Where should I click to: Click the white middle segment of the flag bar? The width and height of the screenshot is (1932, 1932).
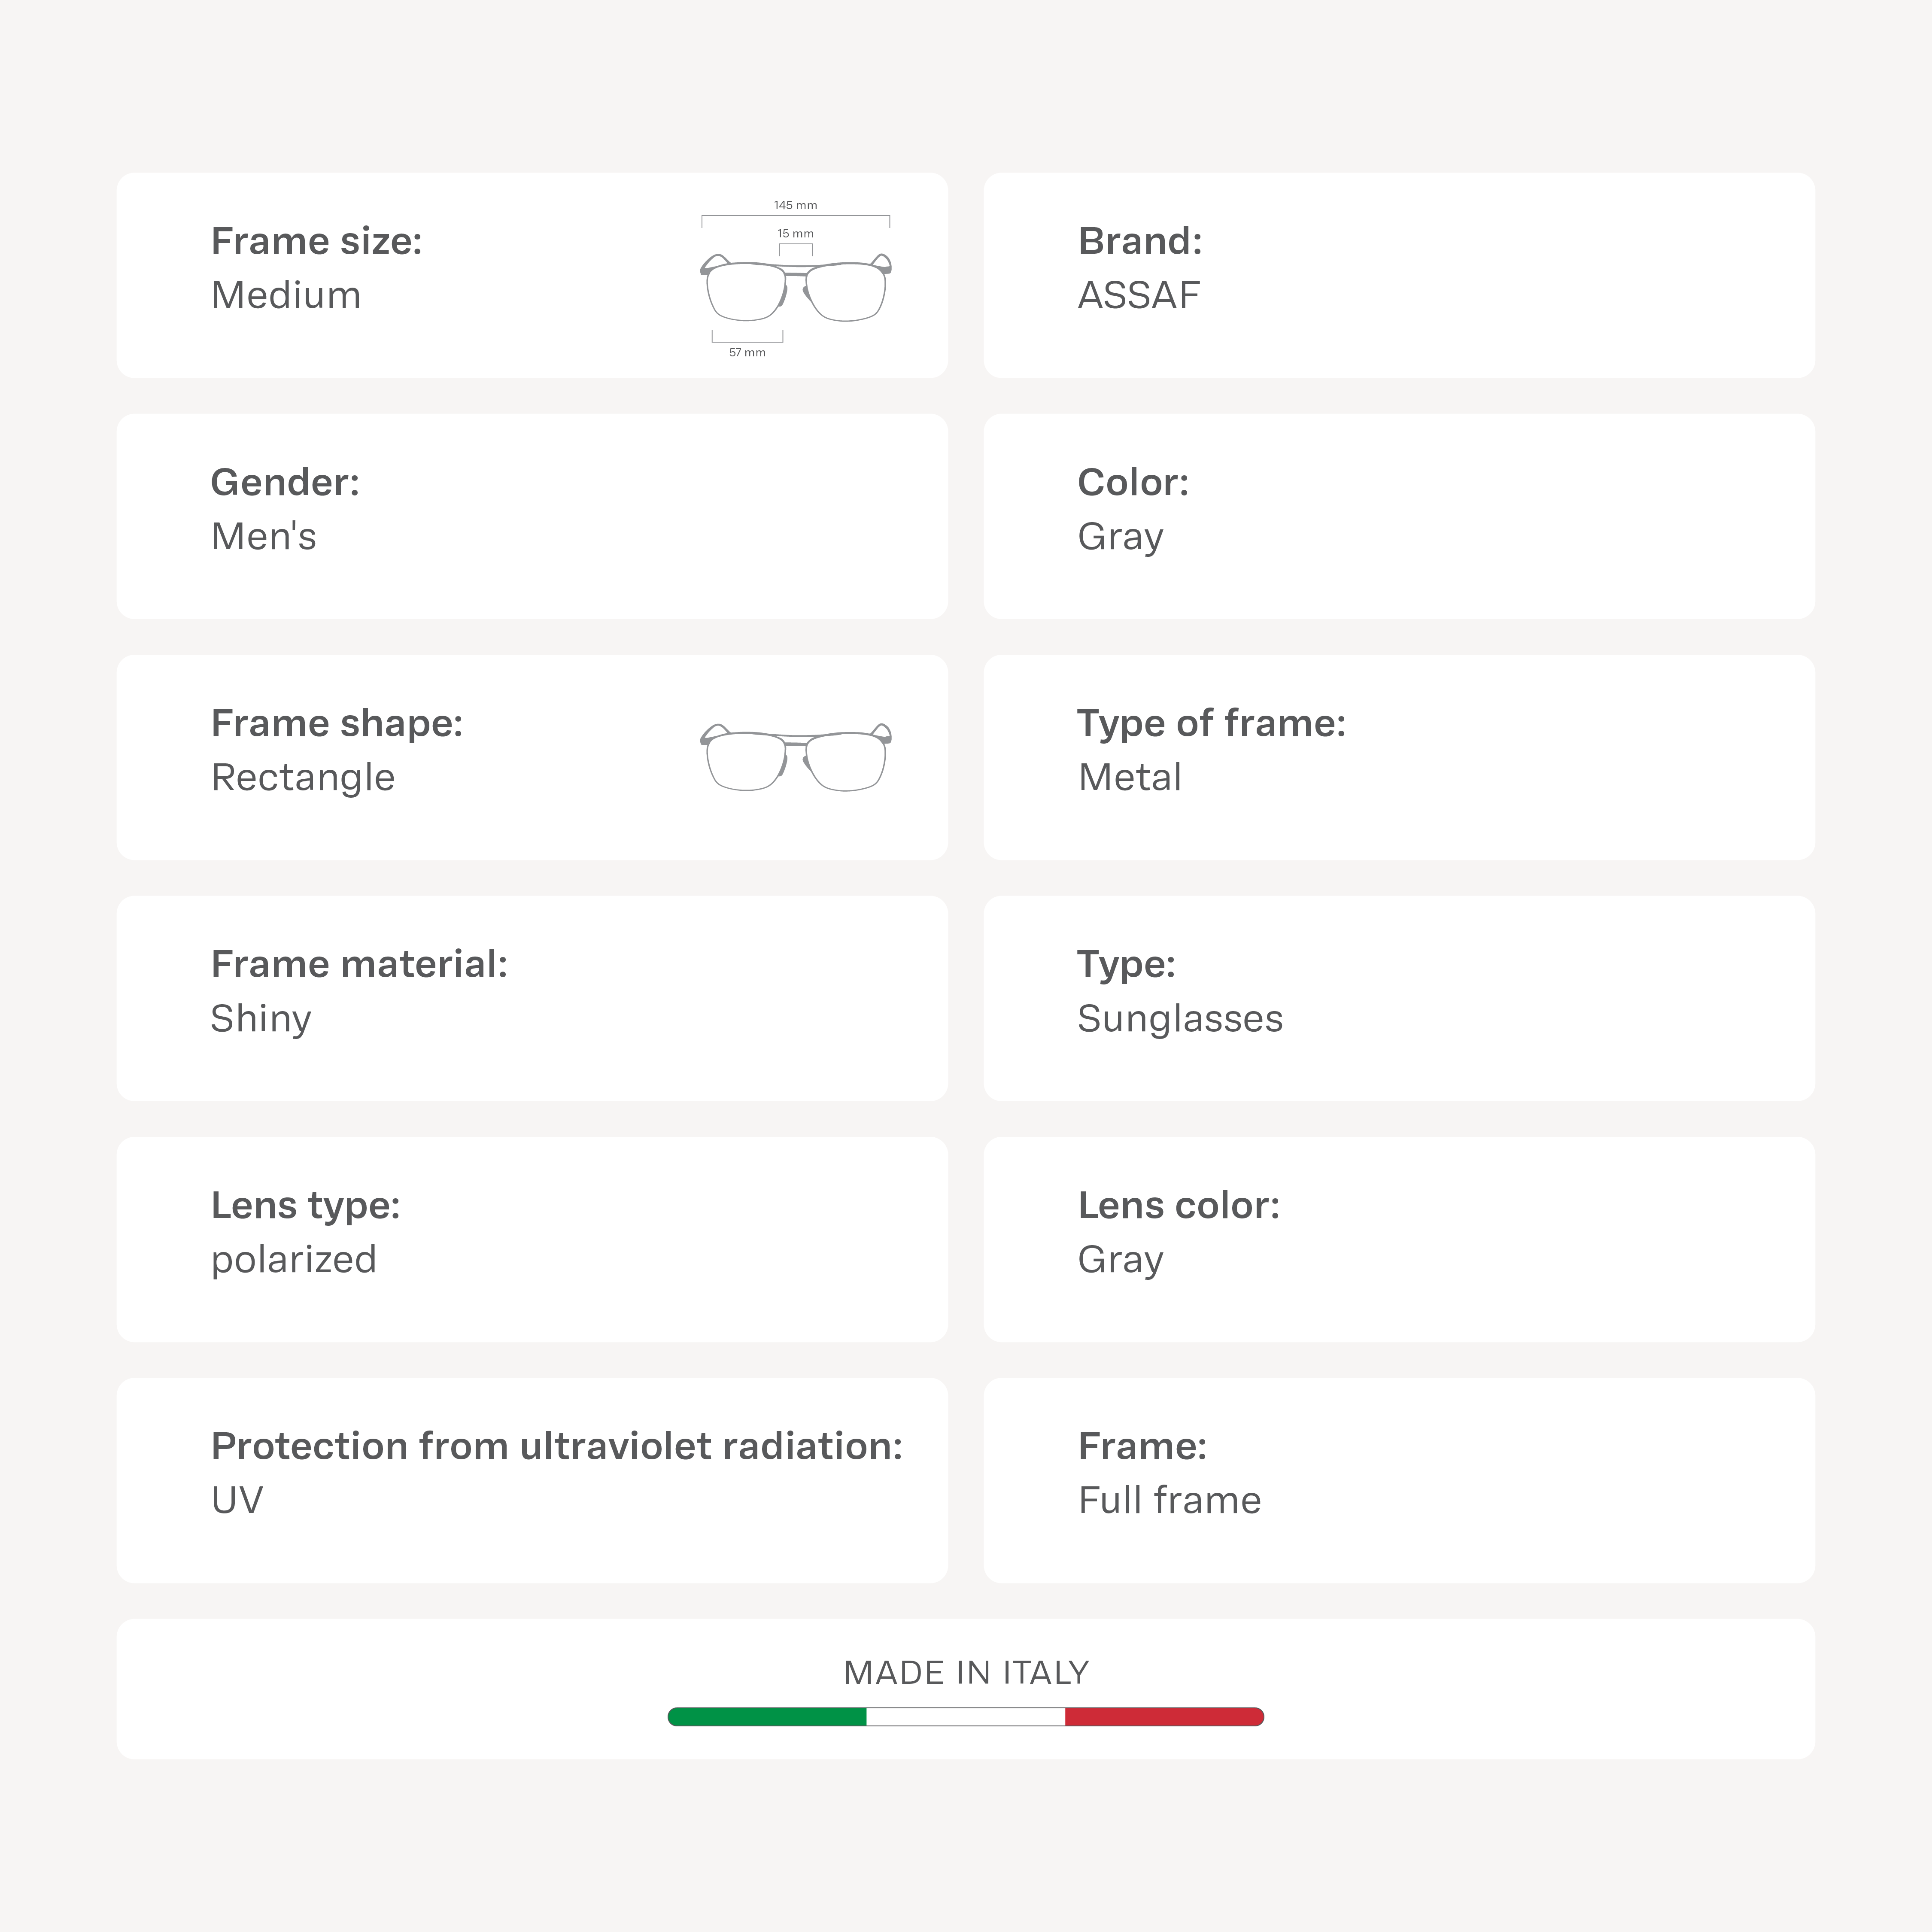point(965,1717)
